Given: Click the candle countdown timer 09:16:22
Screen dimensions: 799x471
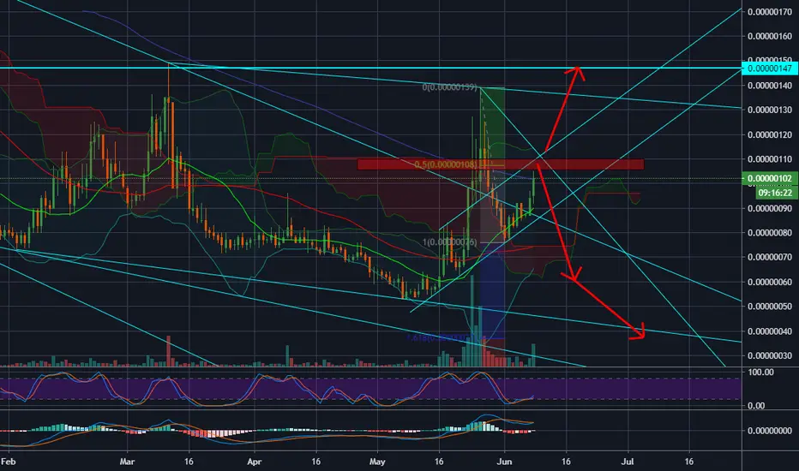Looking at the screenshot, I should [775, 193].
